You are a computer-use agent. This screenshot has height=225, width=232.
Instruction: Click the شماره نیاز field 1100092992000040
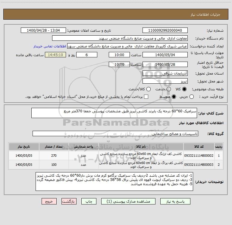point(165,31)
